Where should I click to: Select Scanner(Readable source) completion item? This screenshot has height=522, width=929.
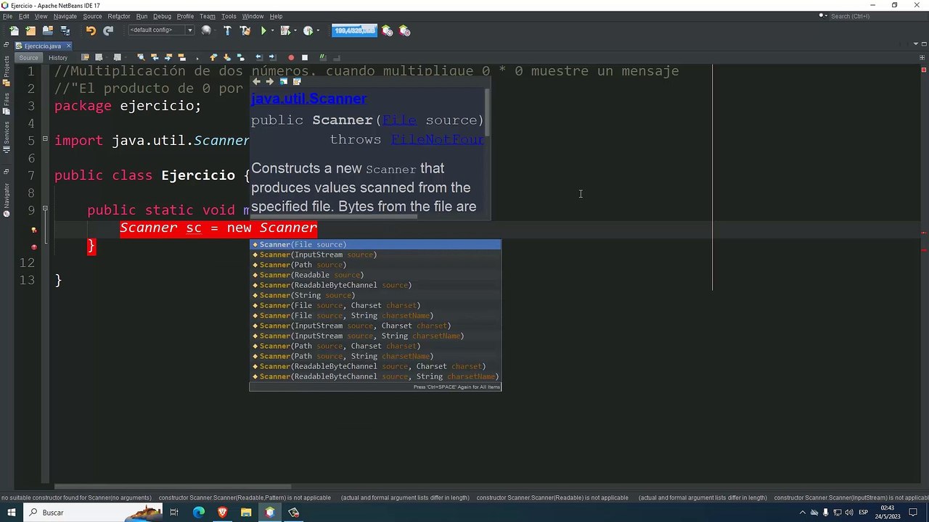[375, 275]
